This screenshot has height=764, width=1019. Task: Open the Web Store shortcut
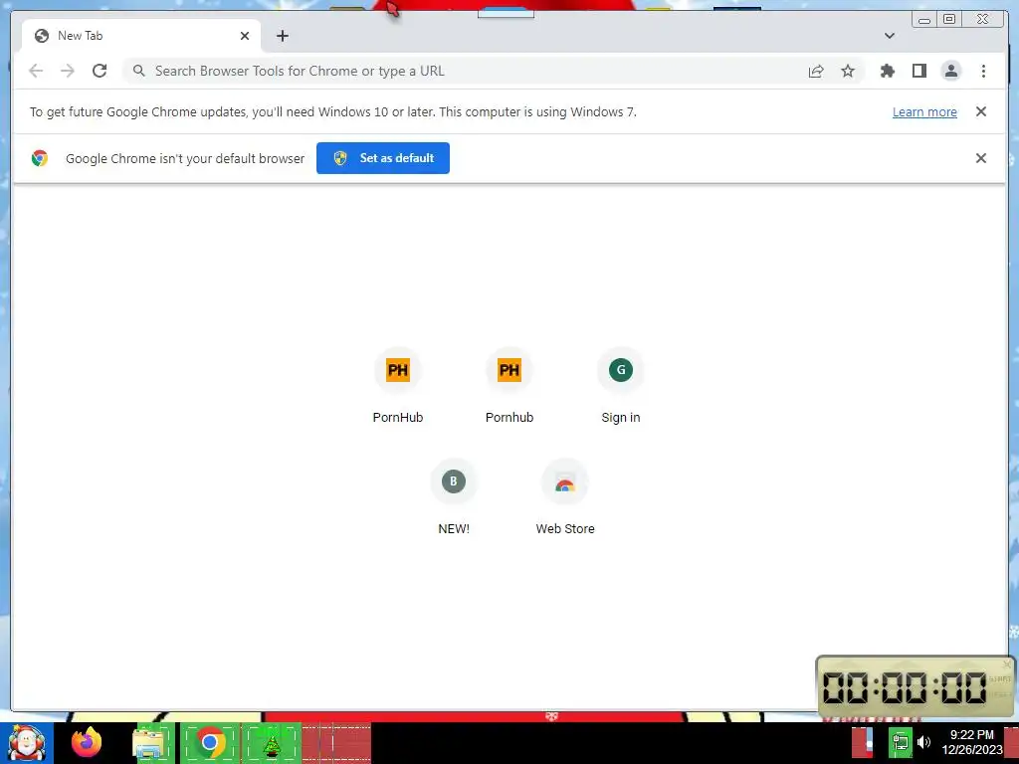[x=565, y=497]
